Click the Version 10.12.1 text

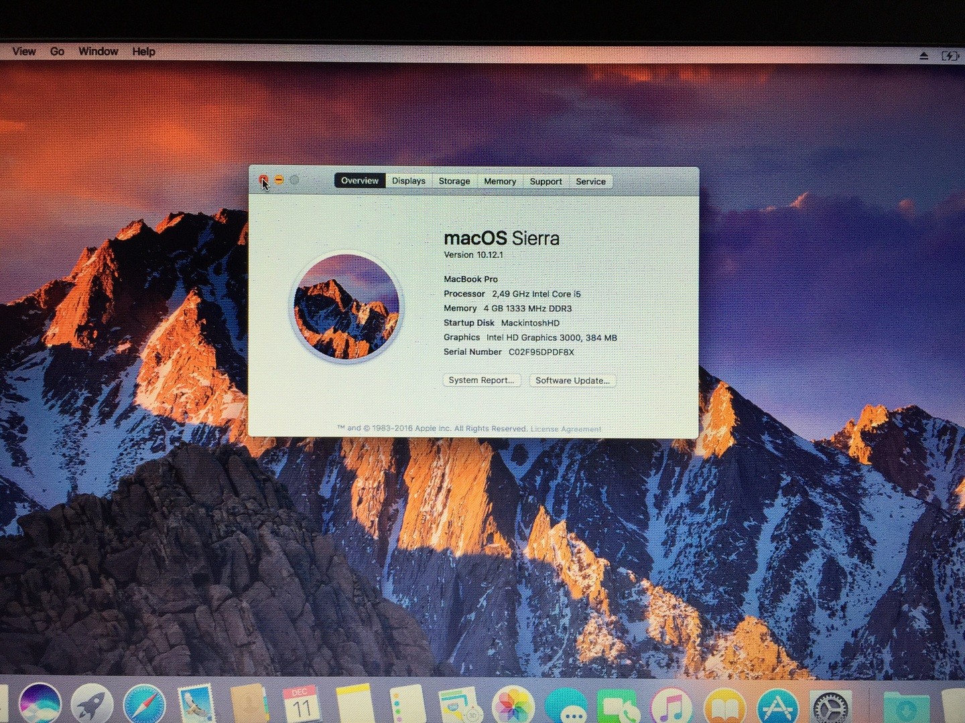[473, 255]
